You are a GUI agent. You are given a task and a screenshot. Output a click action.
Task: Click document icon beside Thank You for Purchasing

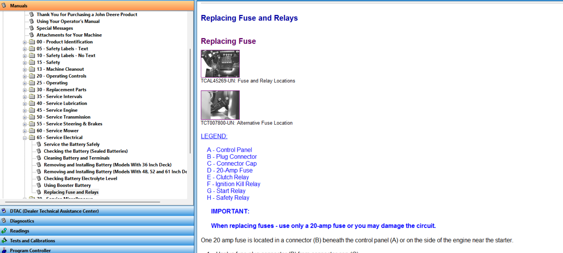click(32, 14)
